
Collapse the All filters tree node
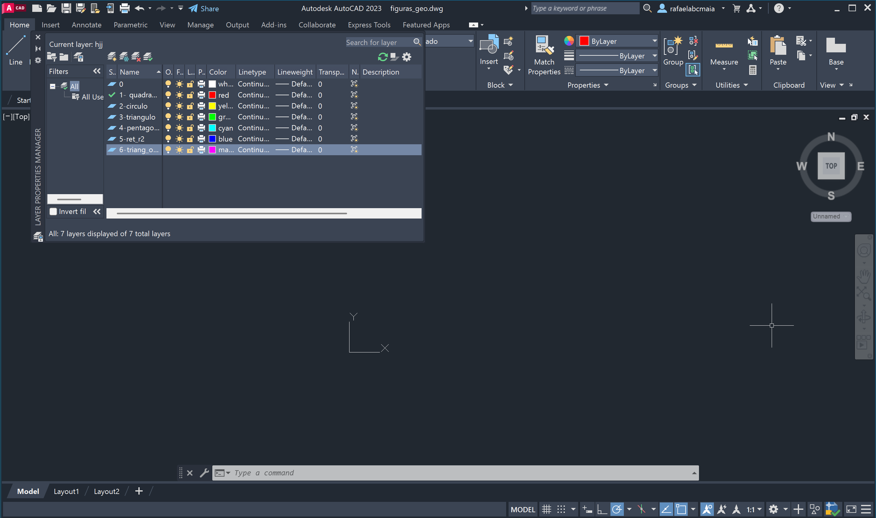52,86
